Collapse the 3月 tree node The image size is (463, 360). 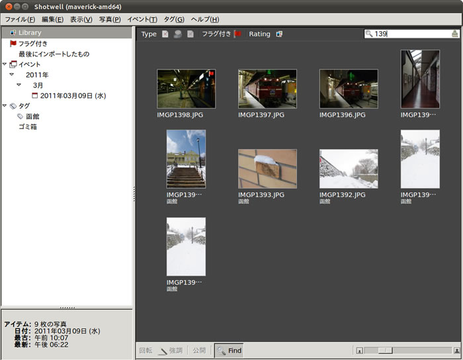click(19, 85)
